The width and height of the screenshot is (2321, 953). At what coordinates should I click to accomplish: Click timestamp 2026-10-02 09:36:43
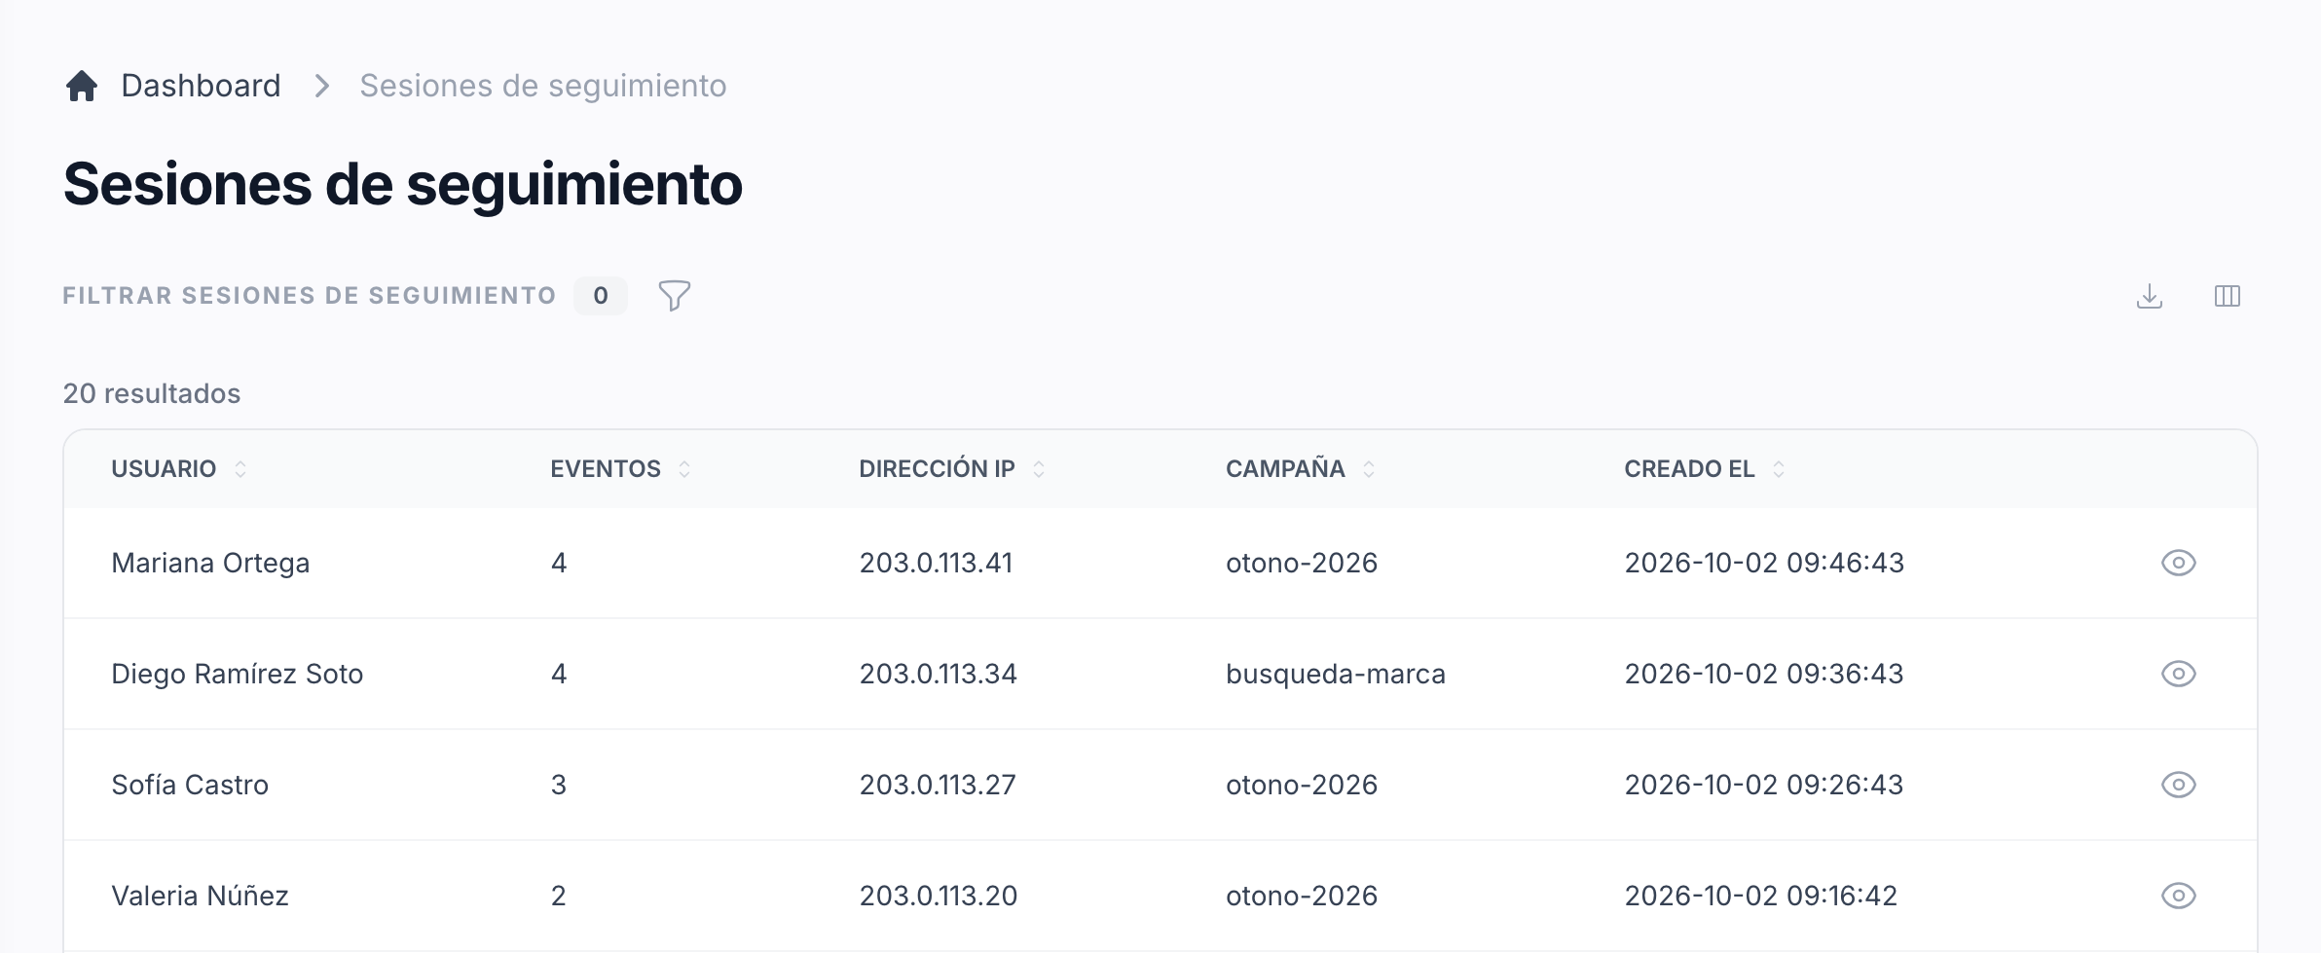tap(1764, 674)
